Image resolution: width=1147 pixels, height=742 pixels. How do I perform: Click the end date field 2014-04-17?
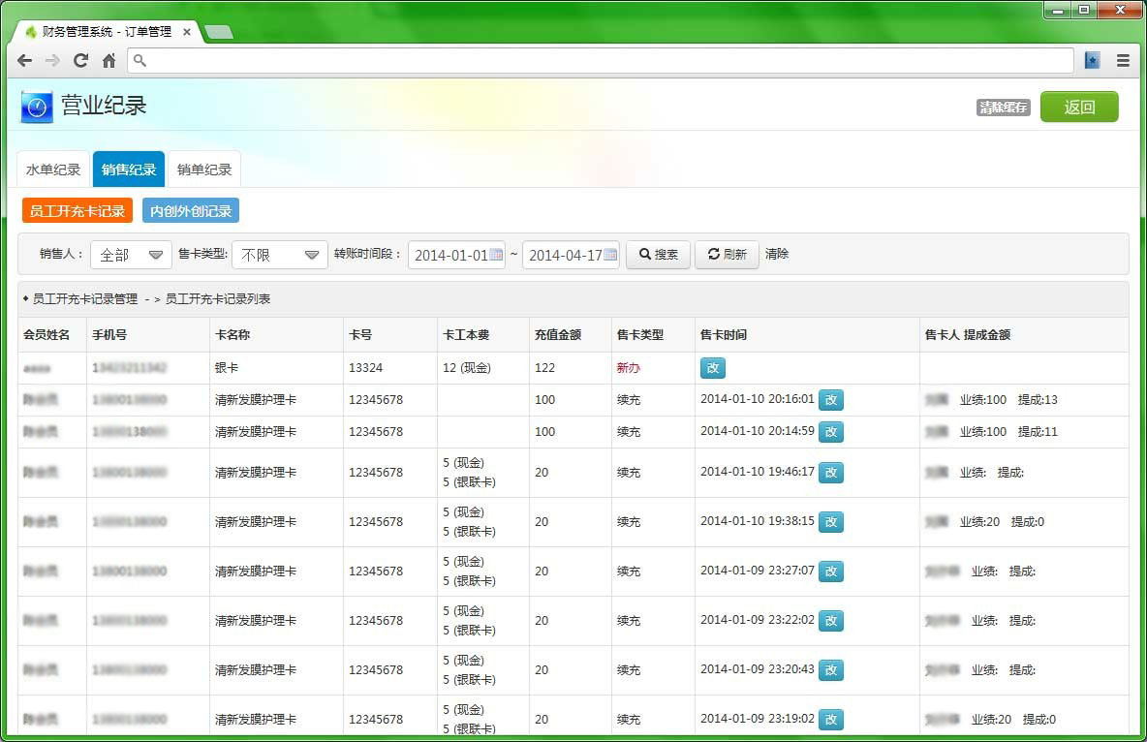coord(571,255)
